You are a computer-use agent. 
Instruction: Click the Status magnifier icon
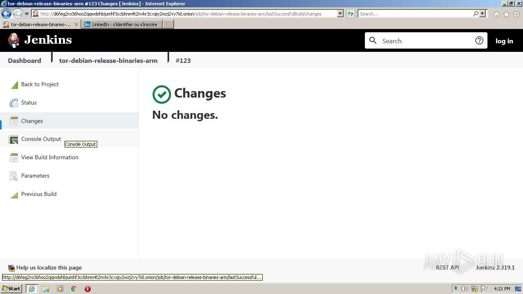(14, 103)
